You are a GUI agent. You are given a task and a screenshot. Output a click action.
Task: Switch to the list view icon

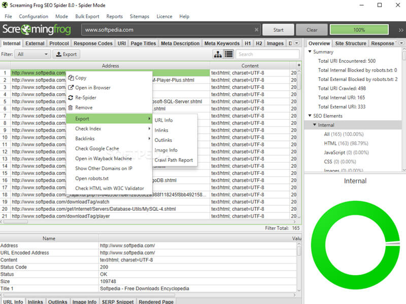[x=229, y=54]
